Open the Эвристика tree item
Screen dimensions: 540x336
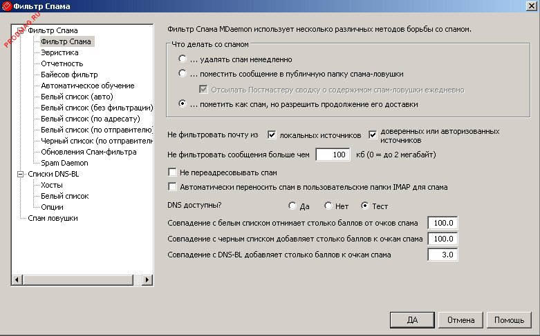(59, 52)
